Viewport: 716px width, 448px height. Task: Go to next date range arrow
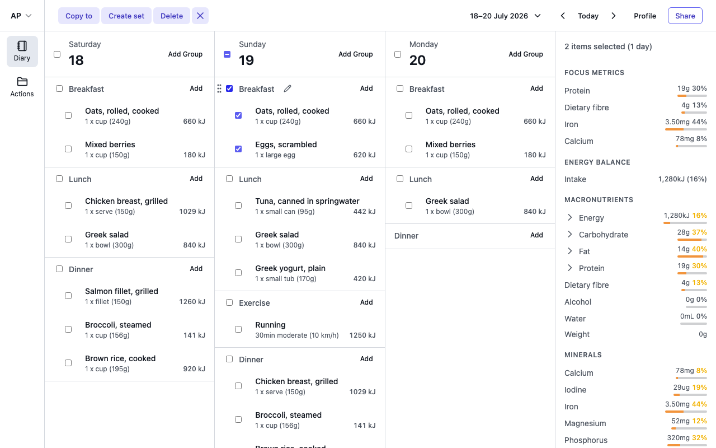614,16
